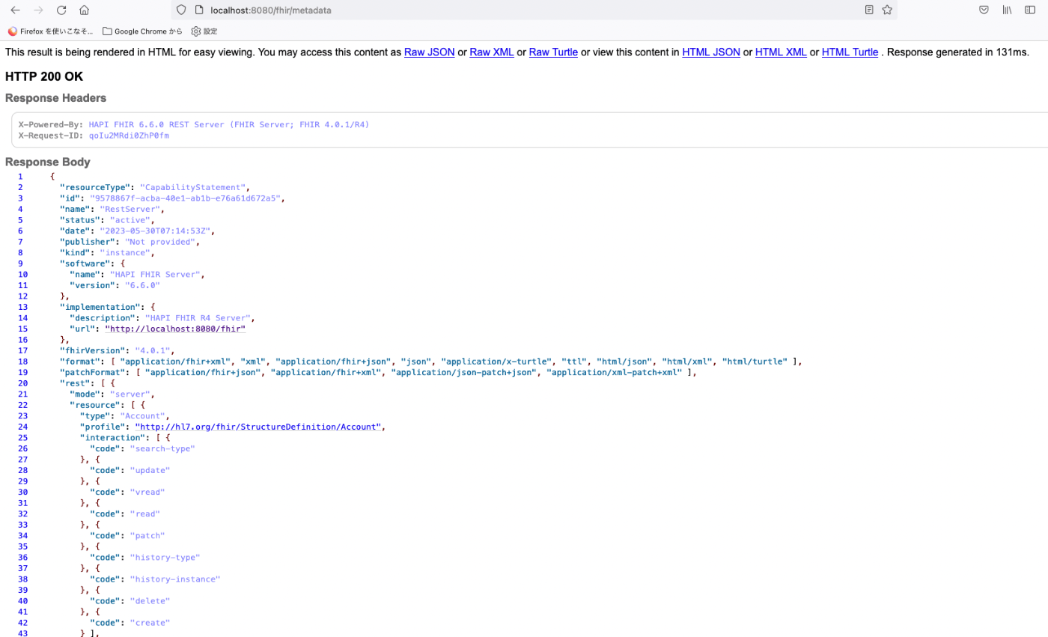Click the Response Headers heading
The image size is (1048, 637).
coord(55,98)
